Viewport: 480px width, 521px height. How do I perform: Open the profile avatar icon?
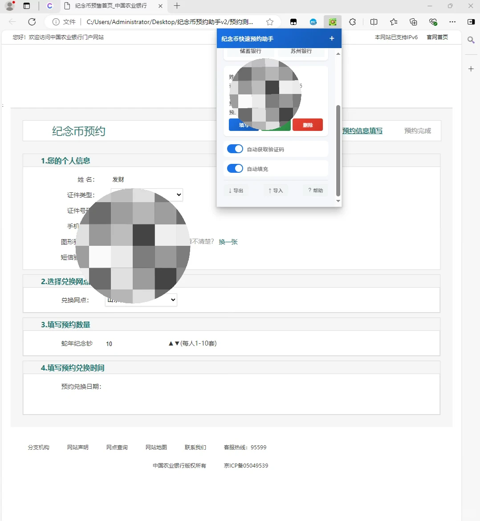click(x=10, y=6)
